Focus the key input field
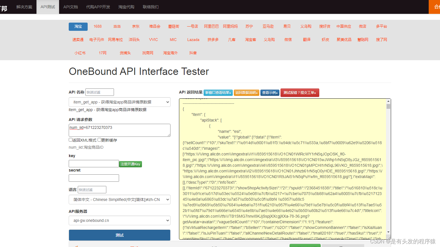This screenshot has width=440, height=247. click(x=94, y=164)
